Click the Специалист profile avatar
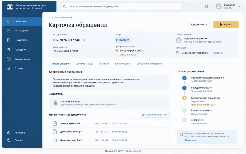This screenshot has width=246, height=154. tap(219, 6)
